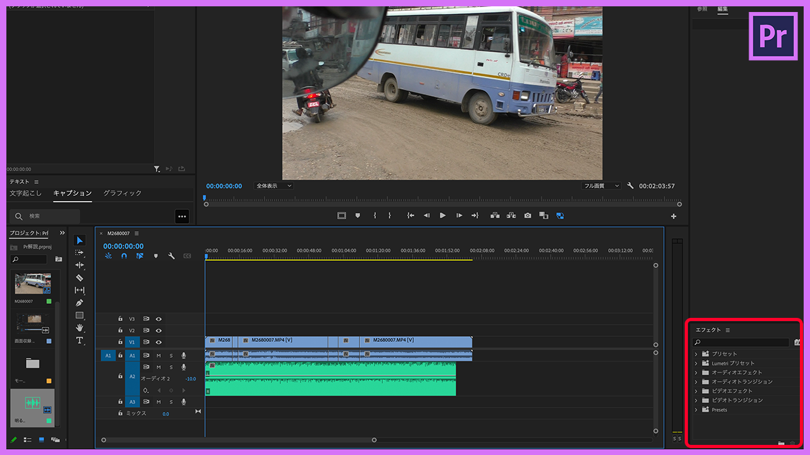Image resolution: width=810 pixels, height=455 pixels.
Task: Expand the ビデオトランジション folder
Action: (x=697, y=400)
